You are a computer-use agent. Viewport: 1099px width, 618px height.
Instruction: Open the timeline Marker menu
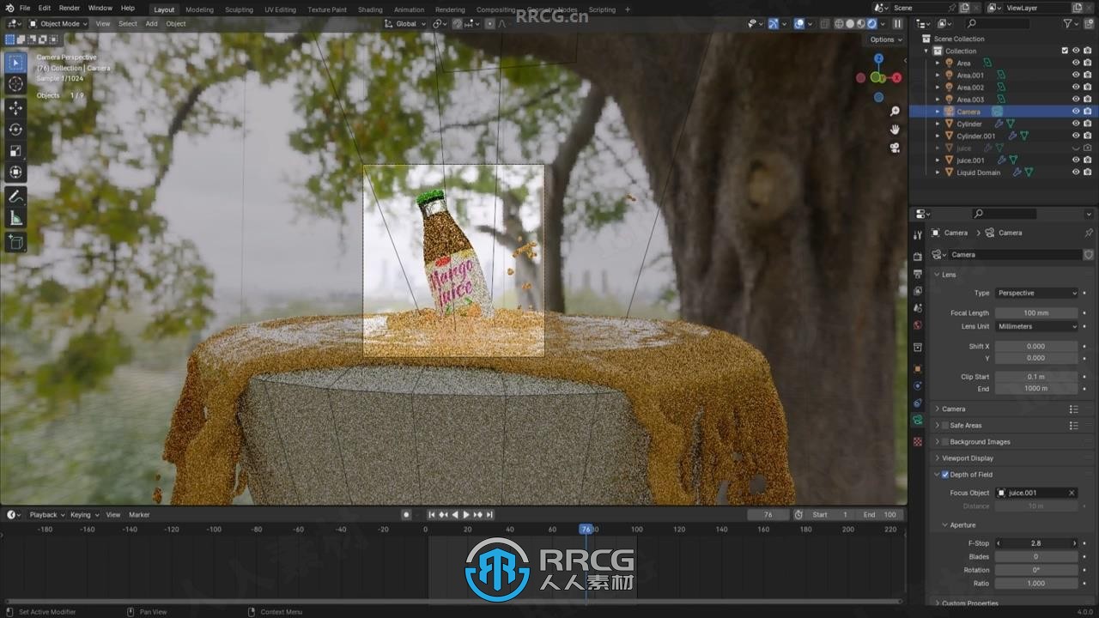click(139, 514)
